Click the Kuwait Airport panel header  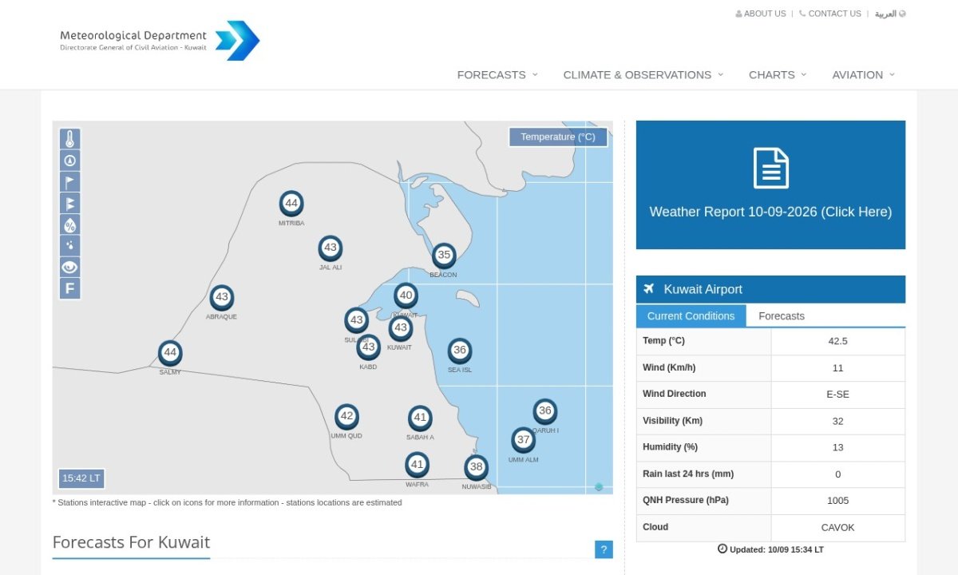coord(770,289)
